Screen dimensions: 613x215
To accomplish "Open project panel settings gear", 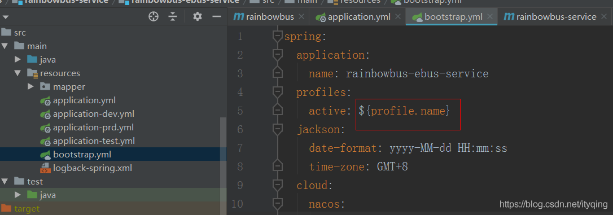I will (198, 16).
